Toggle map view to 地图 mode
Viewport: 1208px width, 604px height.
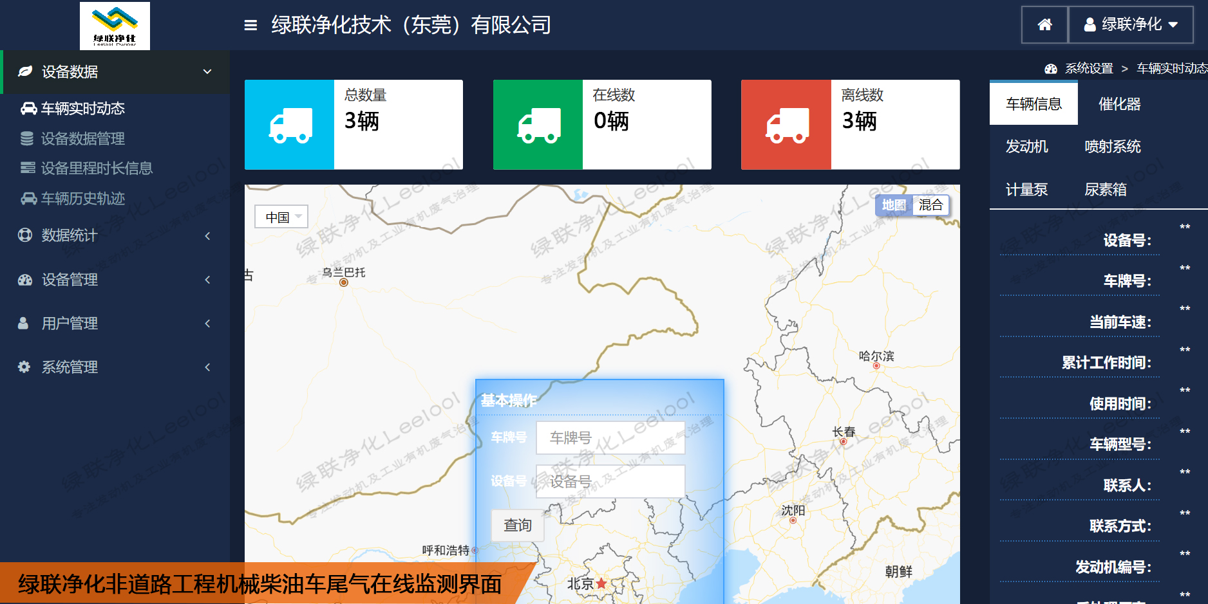pos(894,205)
